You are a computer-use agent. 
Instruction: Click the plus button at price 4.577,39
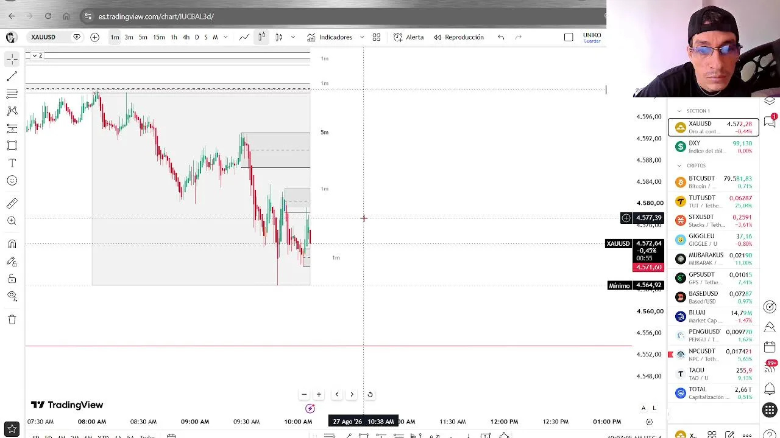626,218
